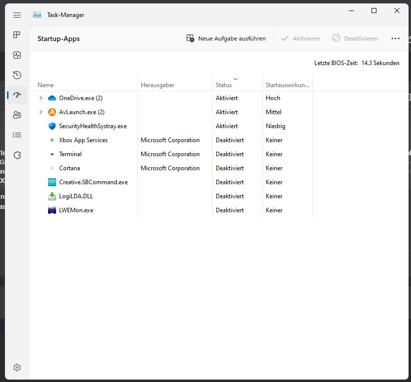
Task: Select SecurityHealthSystray.exe entry
Action: 93,126
